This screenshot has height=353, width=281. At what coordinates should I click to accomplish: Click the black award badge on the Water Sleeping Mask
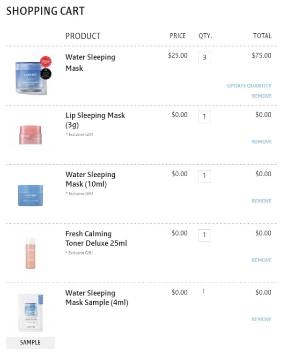pyautogui.click(x=46, y=74)
